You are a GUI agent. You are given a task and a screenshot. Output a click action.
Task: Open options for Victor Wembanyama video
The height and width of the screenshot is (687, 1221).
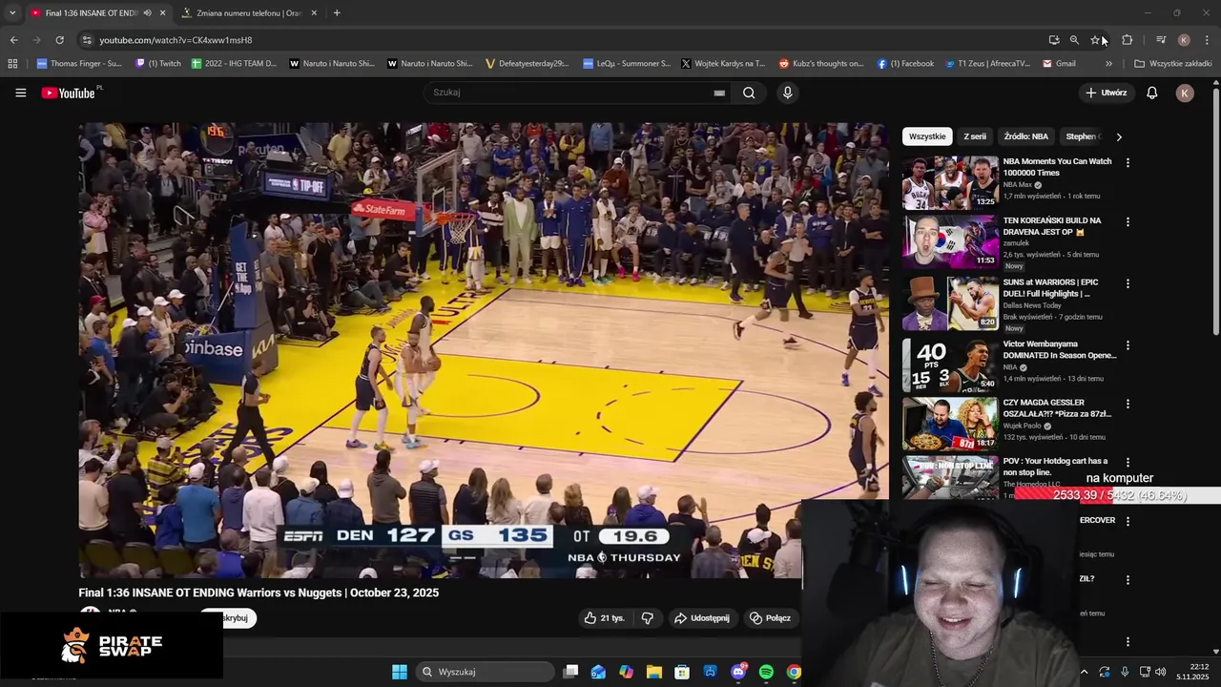1128,345
